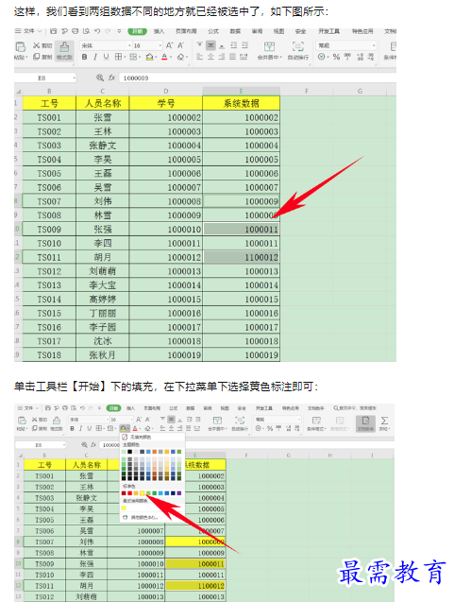This screenshot has height=602, width=454.
Task: Click the eraser clear icon in the first spreadsheet ribbon
Action: tap(180, 57)
